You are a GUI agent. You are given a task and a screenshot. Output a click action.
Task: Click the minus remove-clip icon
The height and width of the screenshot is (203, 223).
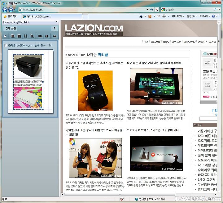(x=19, y=36)
